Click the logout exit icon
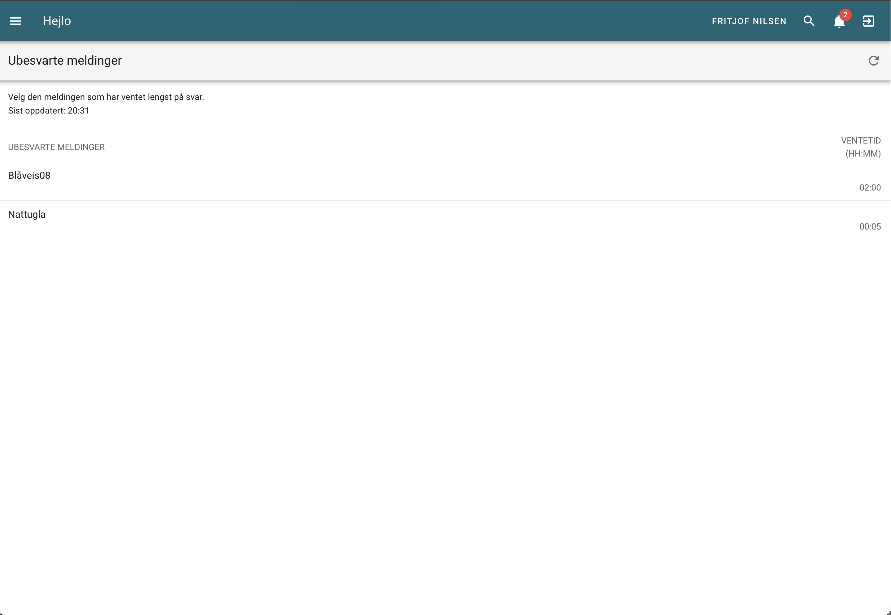This screenshot has width=891, height=615. click(x=869, y=21)
